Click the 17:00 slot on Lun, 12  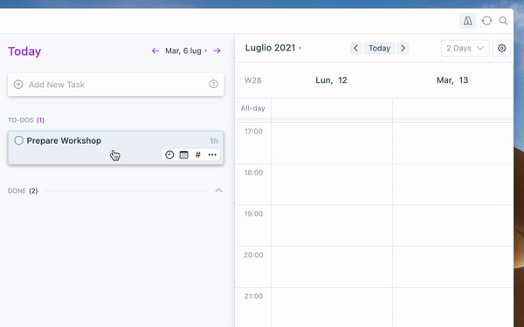pyautogui.click(x=332, y=143)
